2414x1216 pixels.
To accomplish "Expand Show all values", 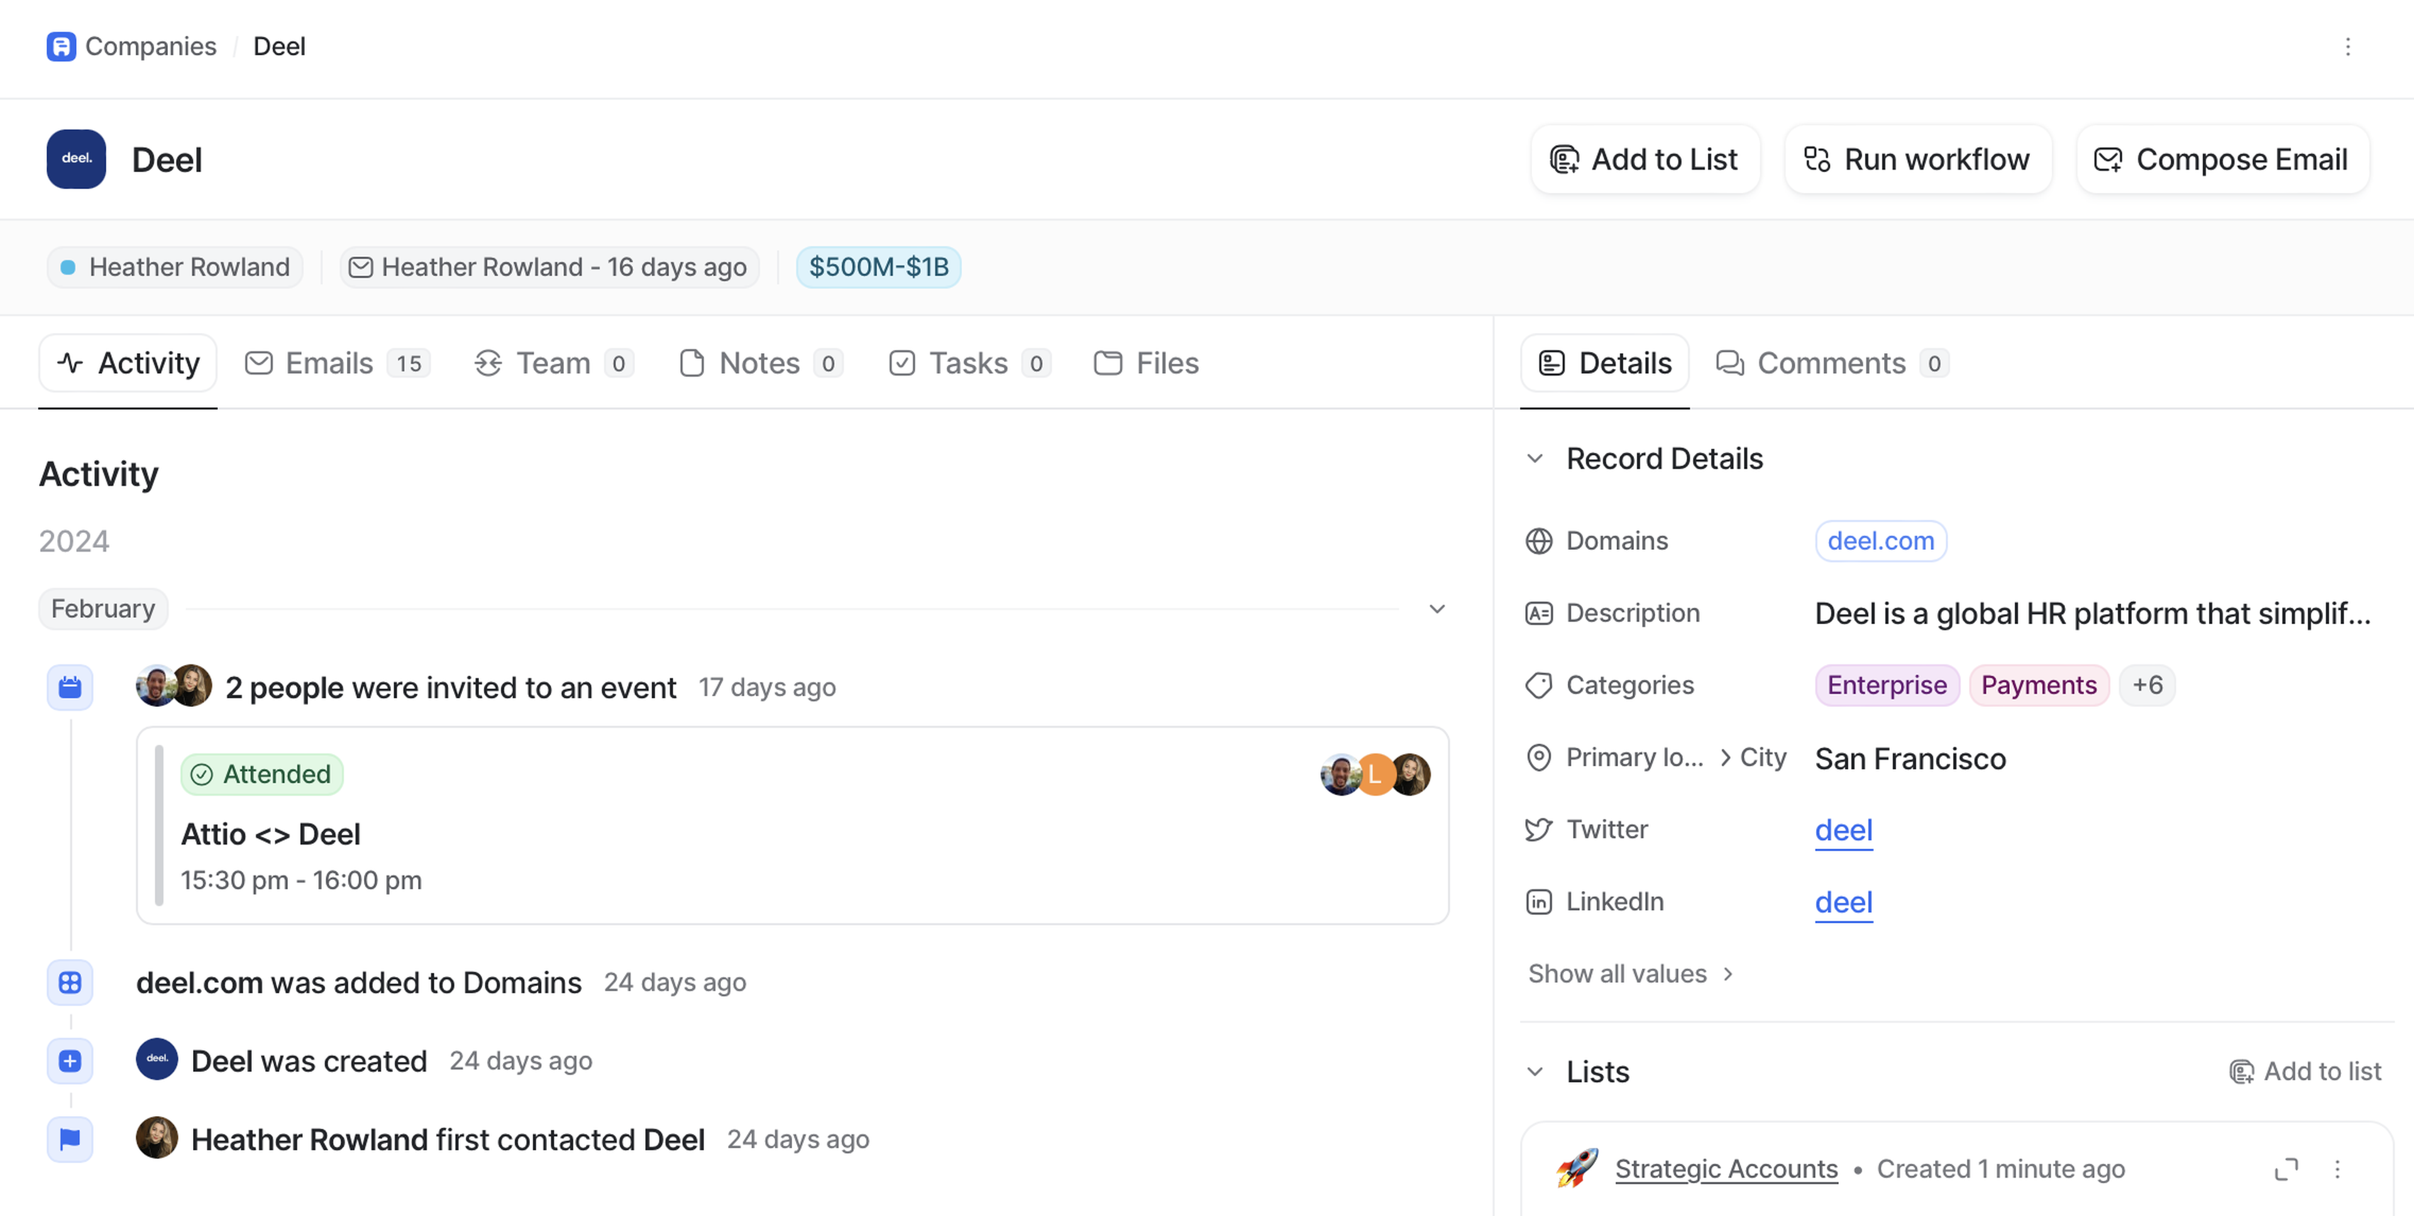I will click(1631, 974).
